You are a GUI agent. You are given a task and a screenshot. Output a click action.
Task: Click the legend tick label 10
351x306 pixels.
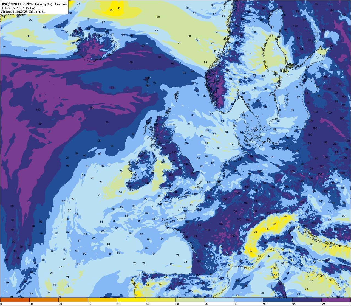coord(31,304)
